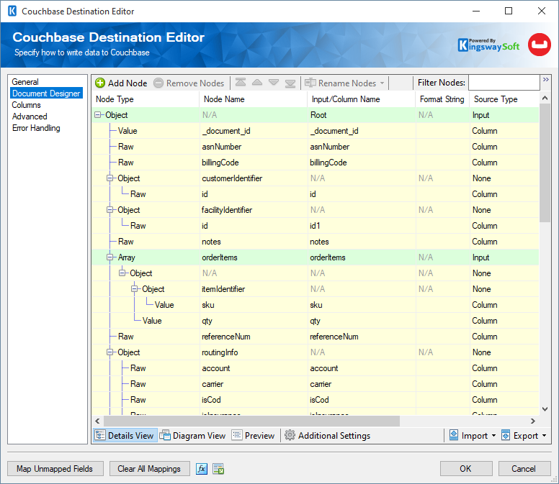This screenshot has width=559, height=484.
Task: Select Document Designer page
Action: point(46,93)
